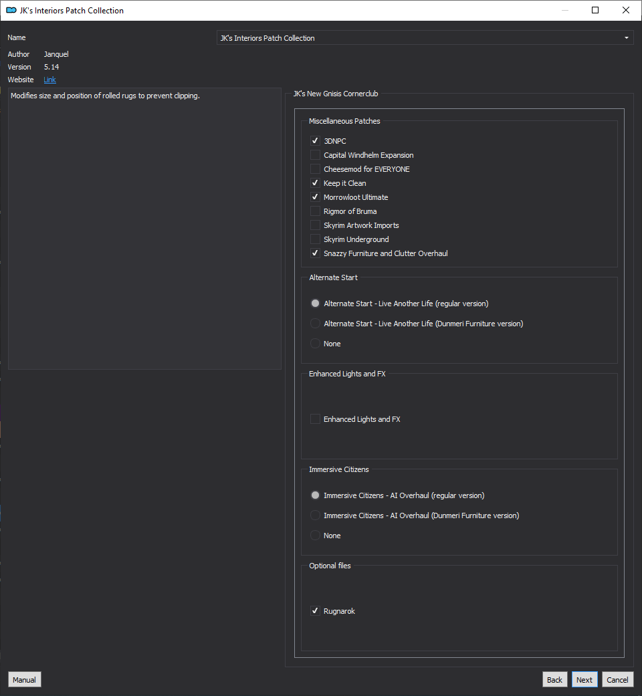Open the Name dropdown arrow
The width and height of the screenshot is (642, 696).
tap(627, 37)
